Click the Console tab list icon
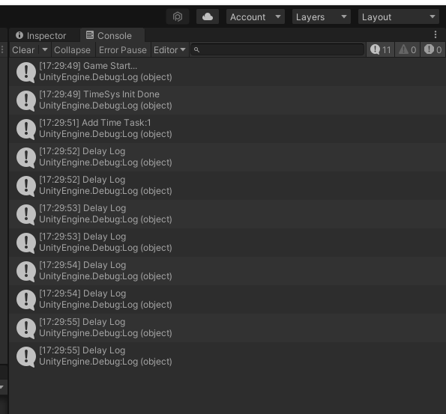This screenshot has width=446, height=414. (90, 35)
